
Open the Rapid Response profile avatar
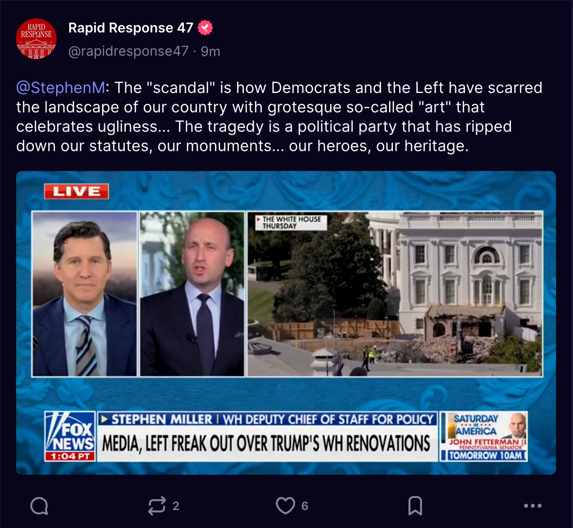(x=36, y=39)
